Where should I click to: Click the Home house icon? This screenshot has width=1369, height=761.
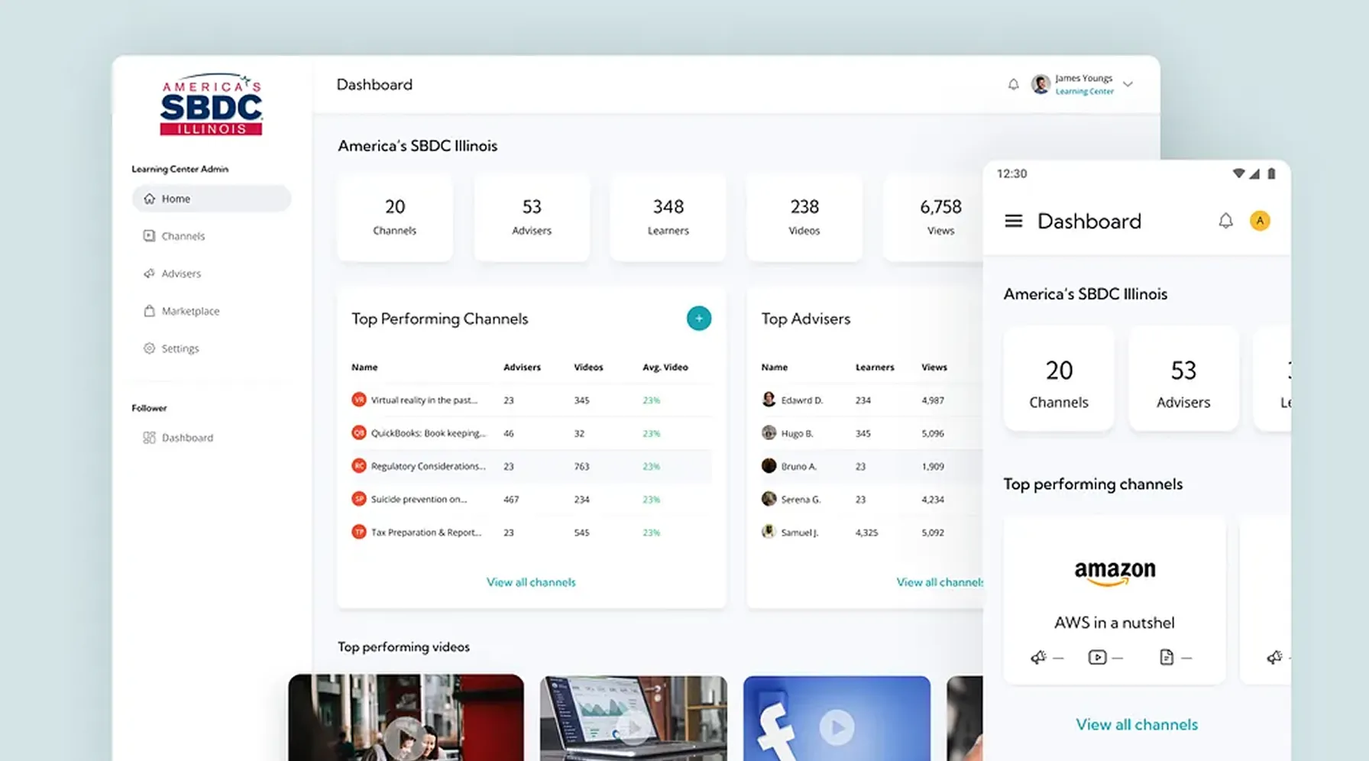pos(149,199)
